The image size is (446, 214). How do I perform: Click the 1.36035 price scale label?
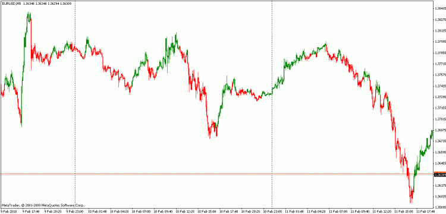click(x=440, y=196)
